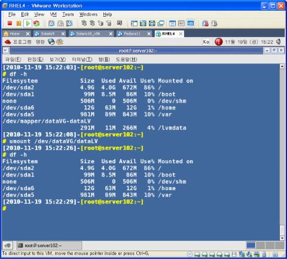Close the Solaris9 tab
Image resolution: width=287 pixels, height=259 pixels.
[63, 34]
